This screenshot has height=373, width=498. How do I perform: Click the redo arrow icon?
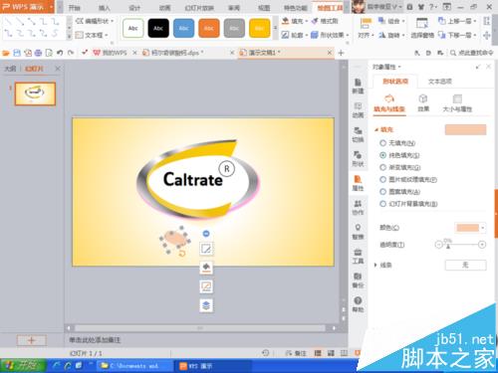pos(71,53)
